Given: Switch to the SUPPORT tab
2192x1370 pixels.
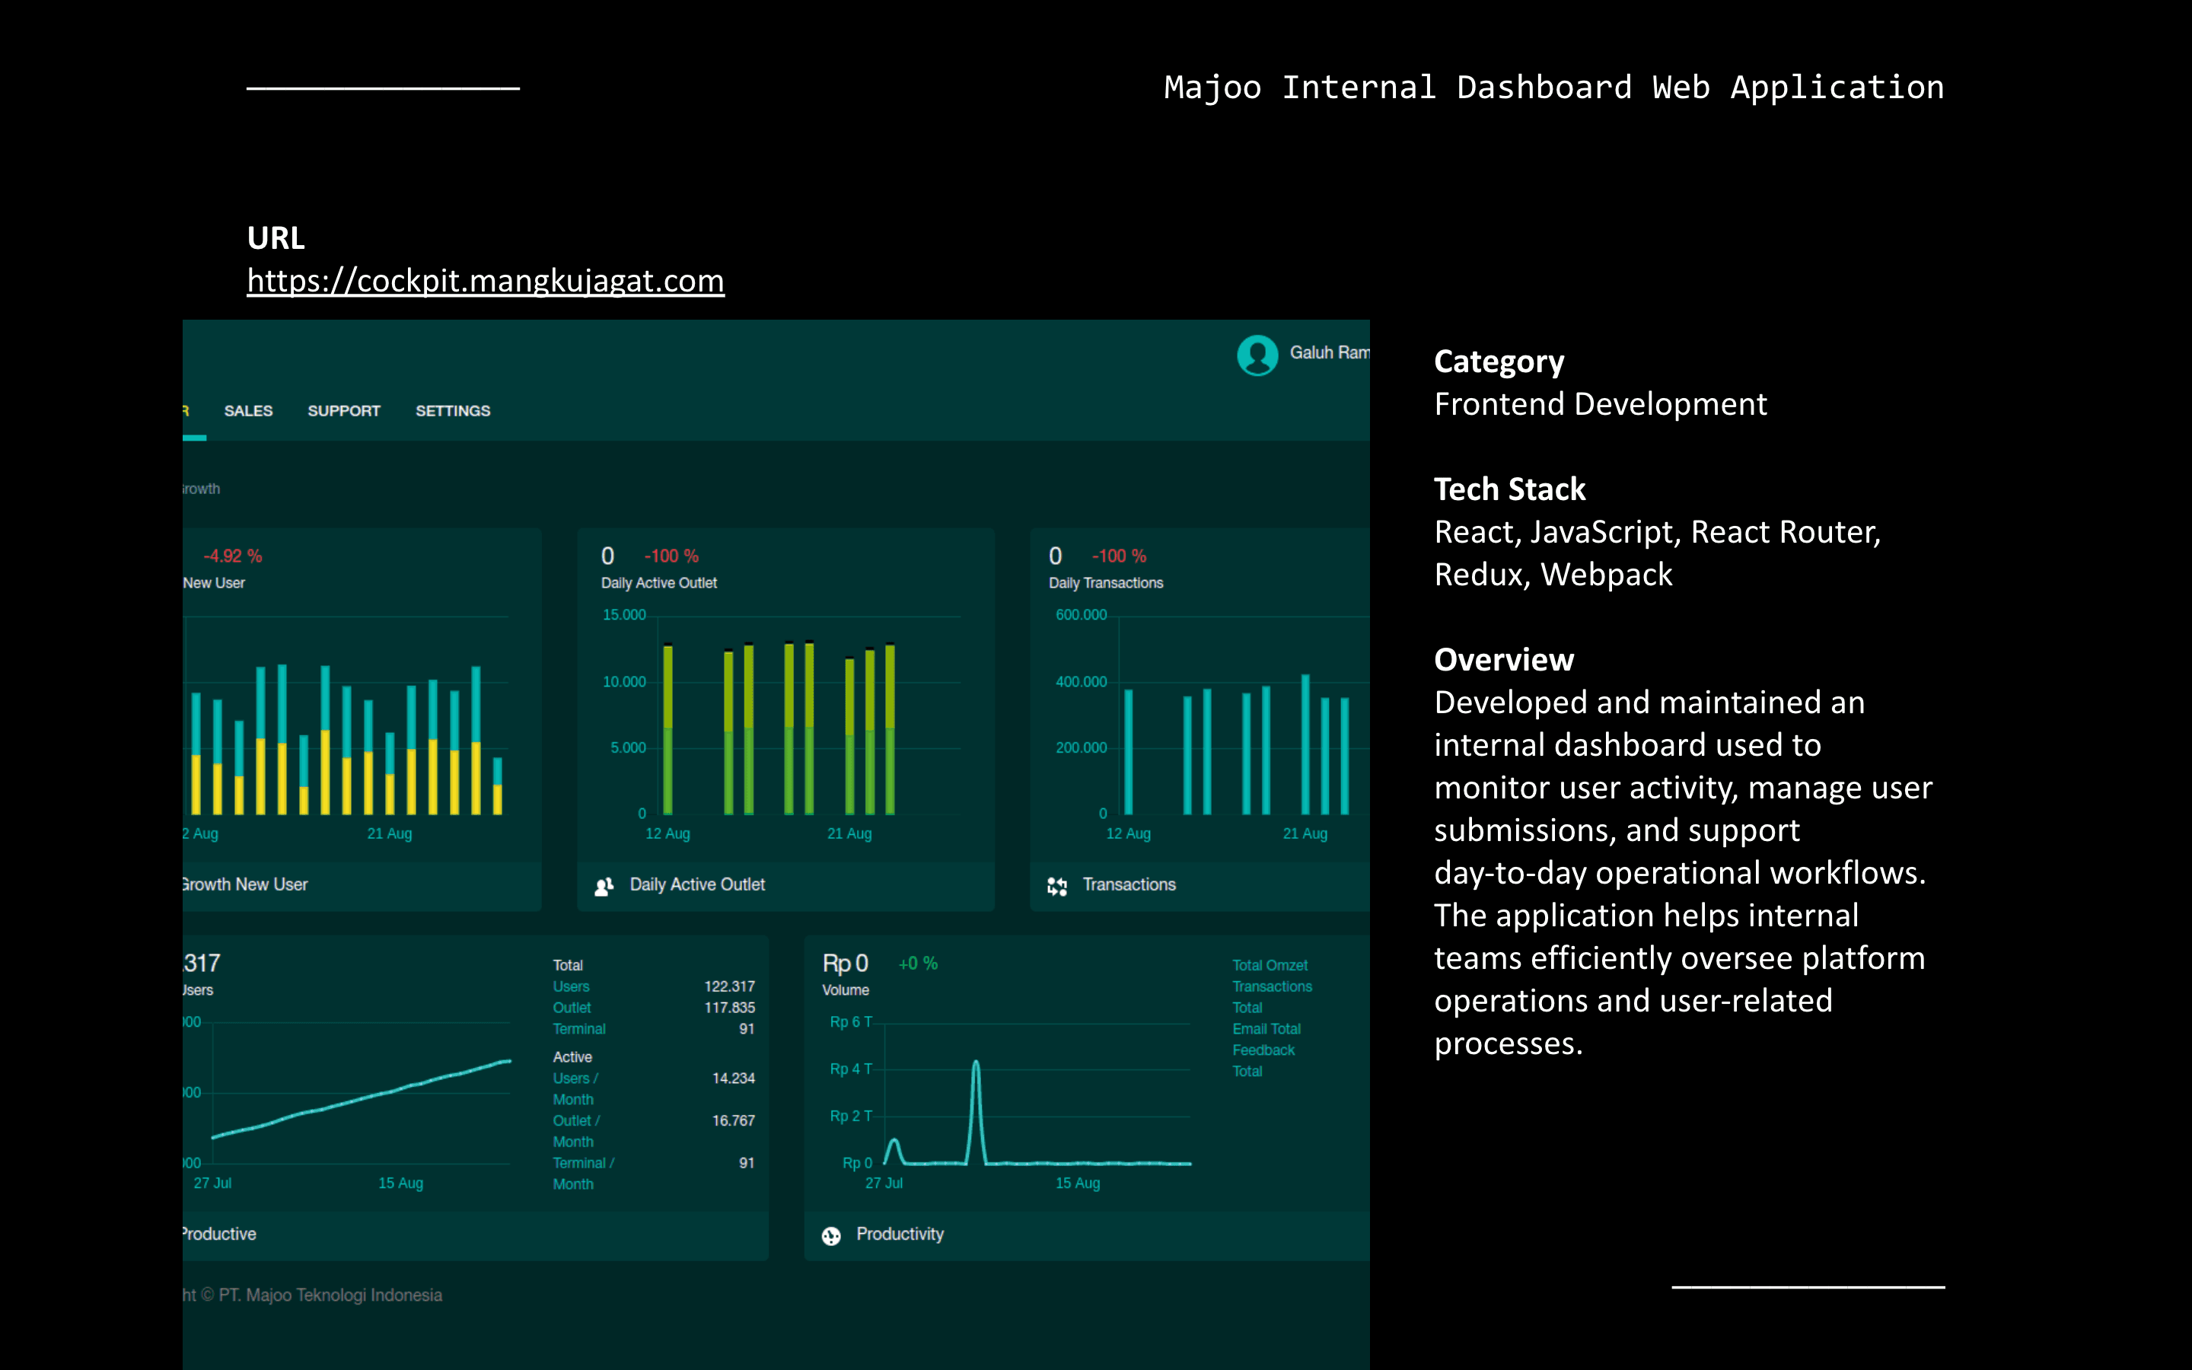Looking at the screenshot, I should click(x=343, y=410).
